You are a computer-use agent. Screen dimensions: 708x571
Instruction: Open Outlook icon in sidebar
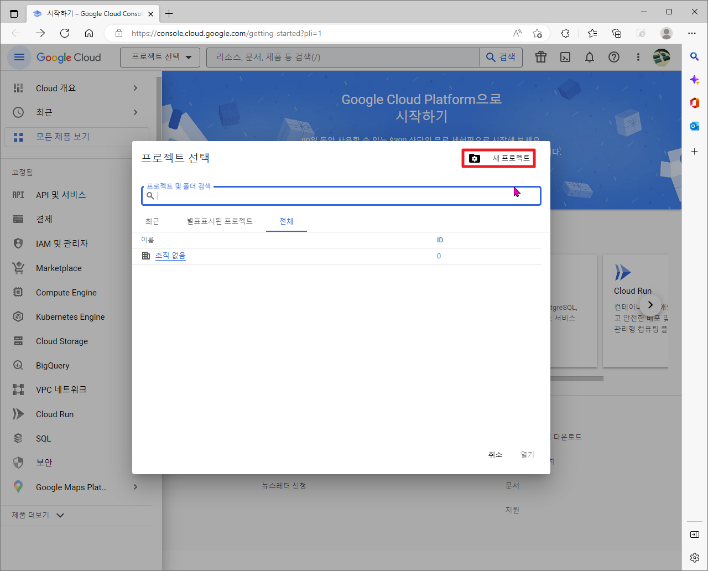[x=695, y=126]
